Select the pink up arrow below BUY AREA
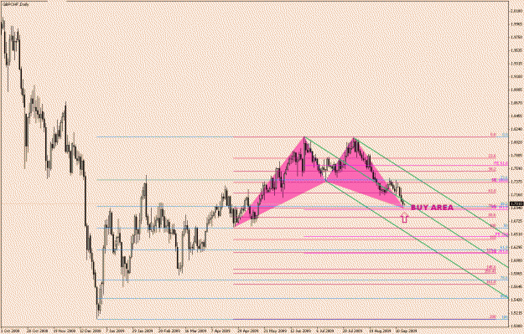Image resolution: width=524 pixels, height=334 pixels. pyautogui.click(x=404, y=218)
